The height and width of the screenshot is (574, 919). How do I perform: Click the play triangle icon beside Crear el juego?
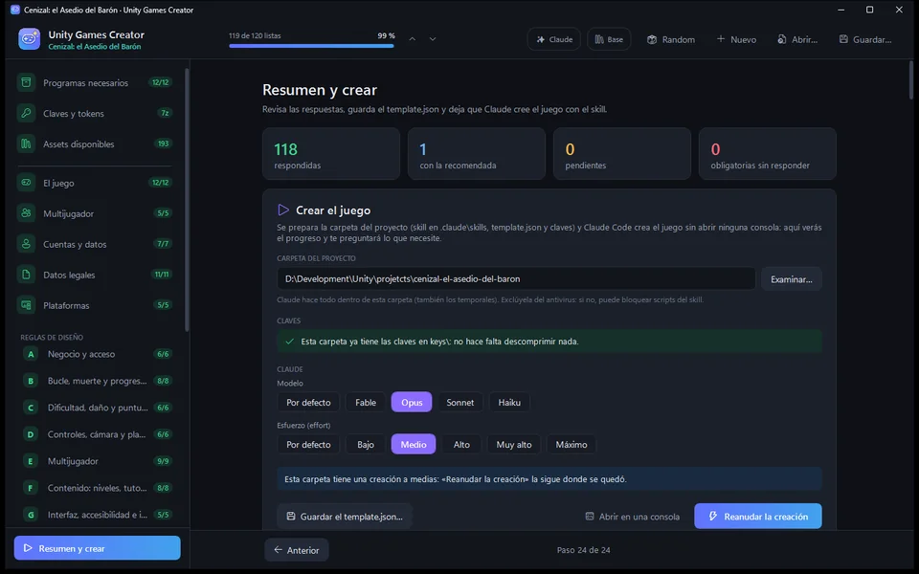click(x=283, y=210)
